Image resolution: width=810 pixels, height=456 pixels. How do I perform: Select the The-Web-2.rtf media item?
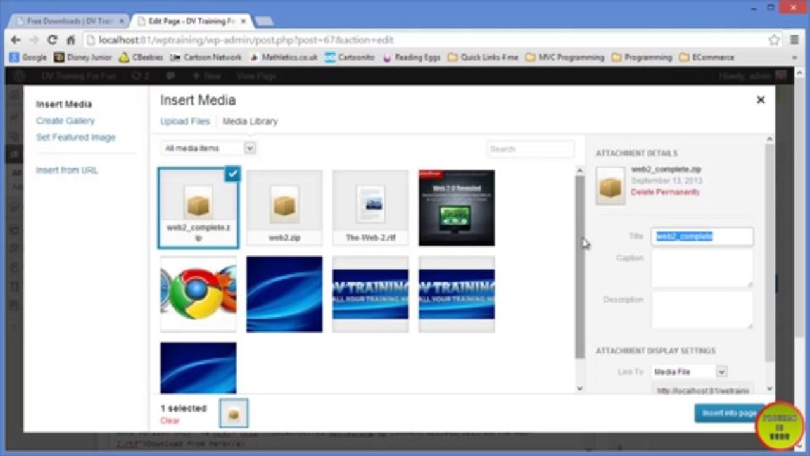370,207
